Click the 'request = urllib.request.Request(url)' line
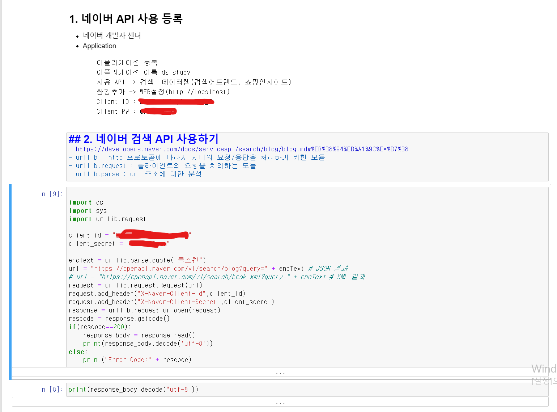 coord(136,285)
